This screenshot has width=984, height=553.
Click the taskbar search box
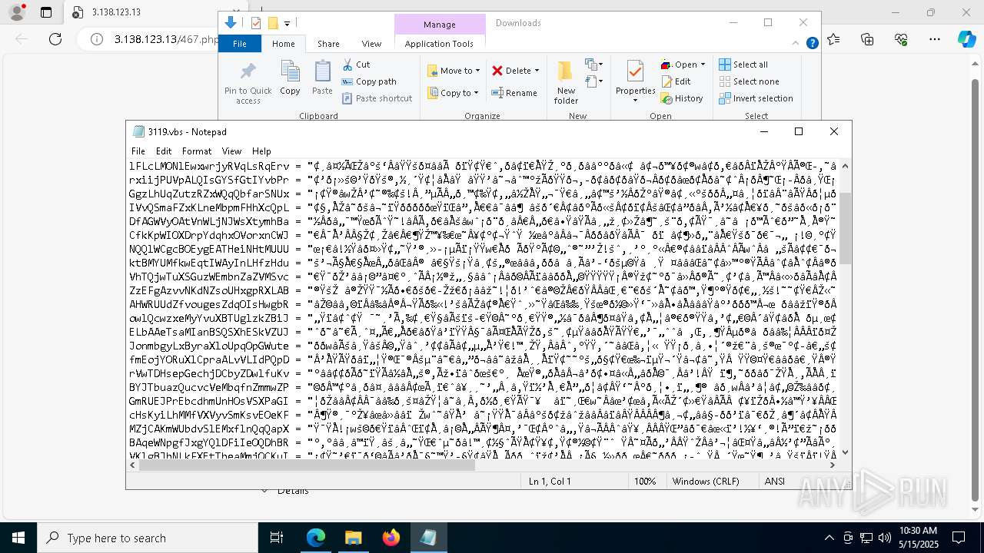click(148, 538)
